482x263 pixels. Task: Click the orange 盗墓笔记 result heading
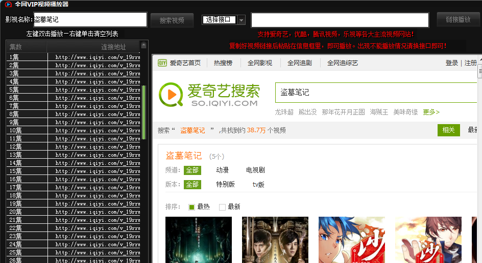184,156
